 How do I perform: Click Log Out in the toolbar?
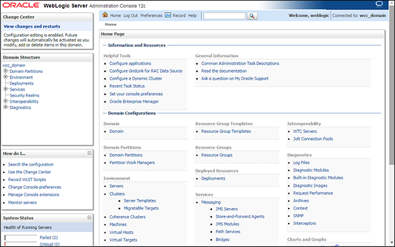(x=130, y=16)
